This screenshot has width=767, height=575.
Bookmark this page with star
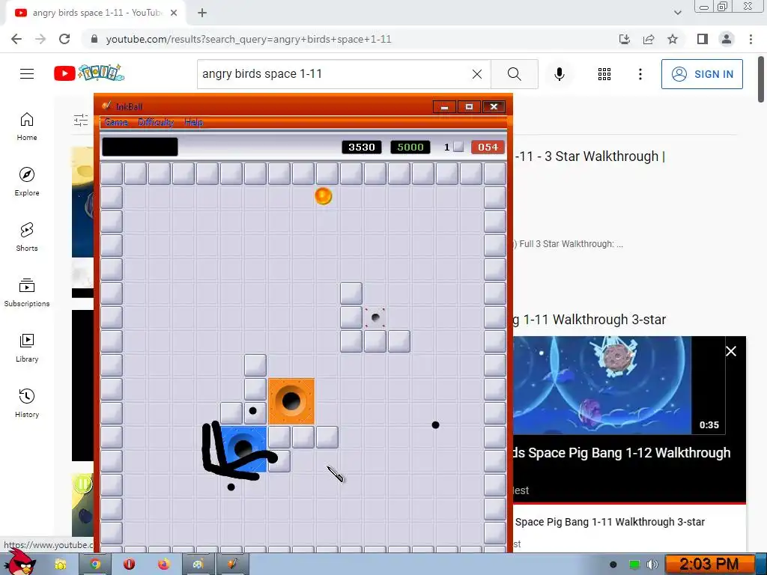673,39
